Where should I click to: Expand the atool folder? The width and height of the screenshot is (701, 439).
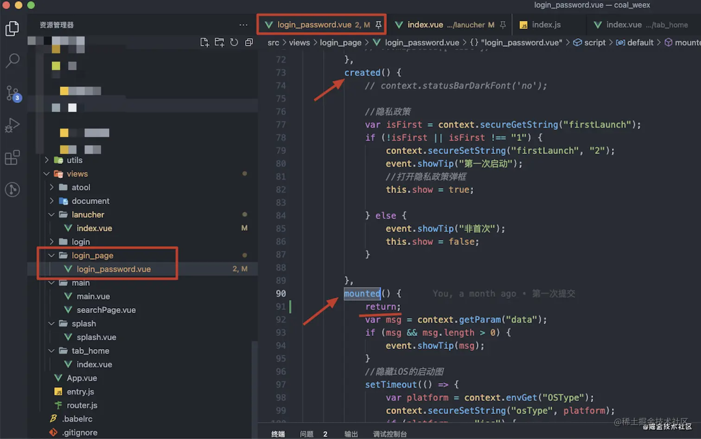click(x=51, y=188)
